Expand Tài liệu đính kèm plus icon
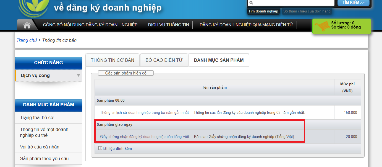Viewport: 382px width, 167px height. 100,148
